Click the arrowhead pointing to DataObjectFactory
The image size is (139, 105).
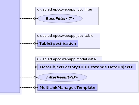click(x=36, y=67)
